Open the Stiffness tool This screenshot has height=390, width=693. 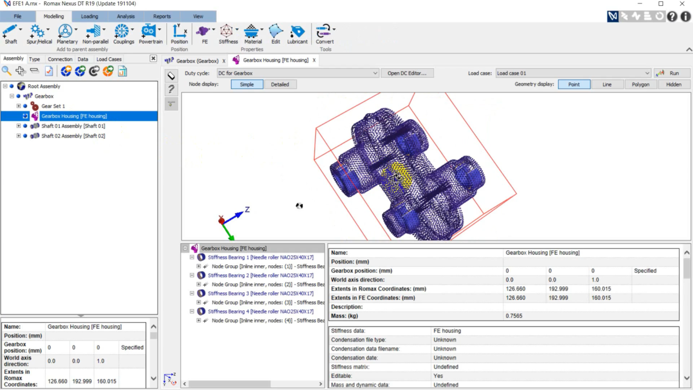coord(228,34)
